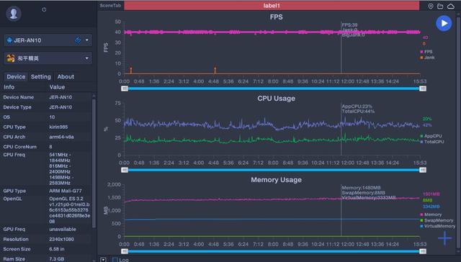Select the GPU Freq unavailable row
461x262 pixels.
46,230
